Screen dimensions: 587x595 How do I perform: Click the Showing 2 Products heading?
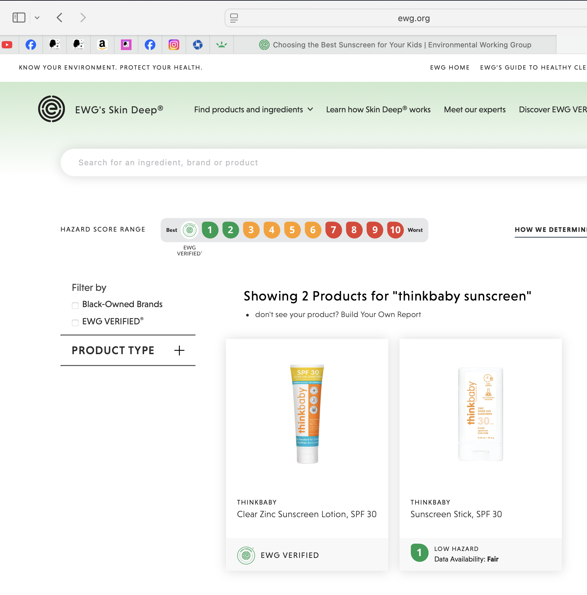point(388,296)
